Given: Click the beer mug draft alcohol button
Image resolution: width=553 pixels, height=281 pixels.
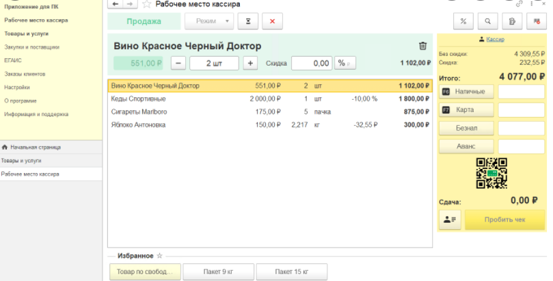Looking at the screenshot, I should click(512, 21).
